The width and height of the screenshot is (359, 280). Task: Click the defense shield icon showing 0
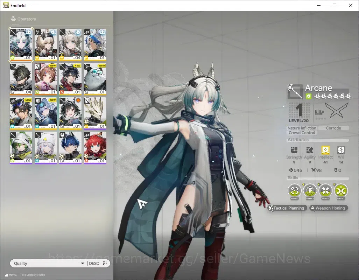[336, 170]
